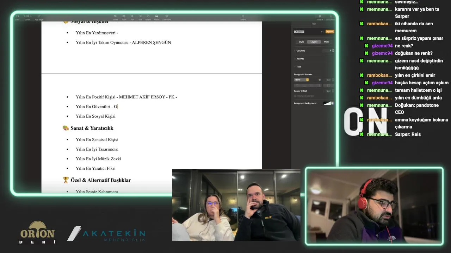Screen dimensions: 451x253
Task: Click the Orion Deri sponsor logo
Action: (x=37, y=232)
